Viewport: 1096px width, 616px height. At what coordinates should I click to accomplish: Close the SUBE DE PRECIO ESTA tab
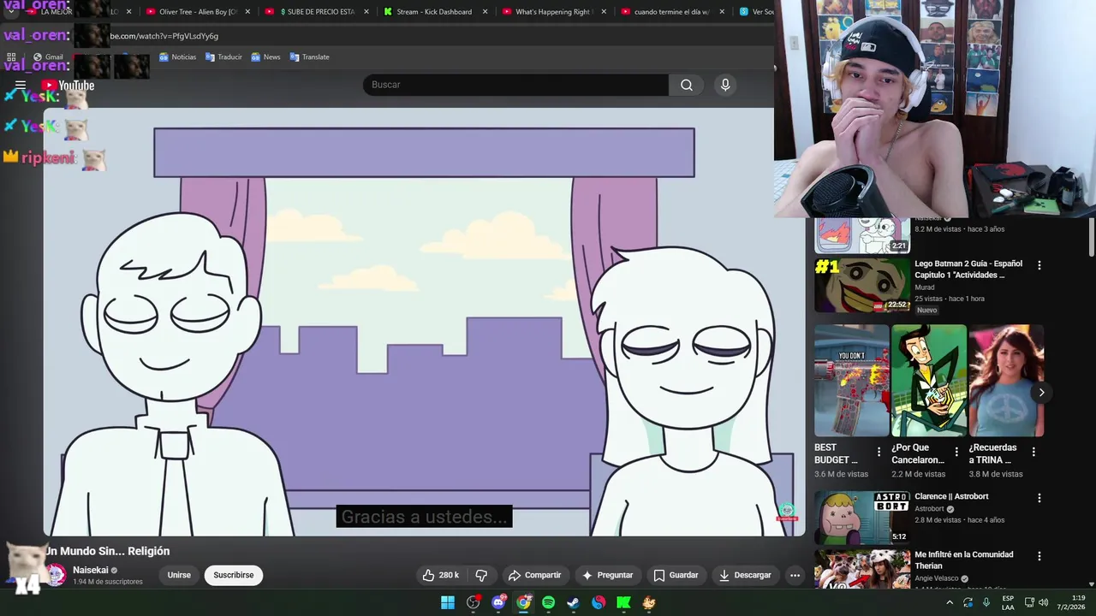coord(366,12)
